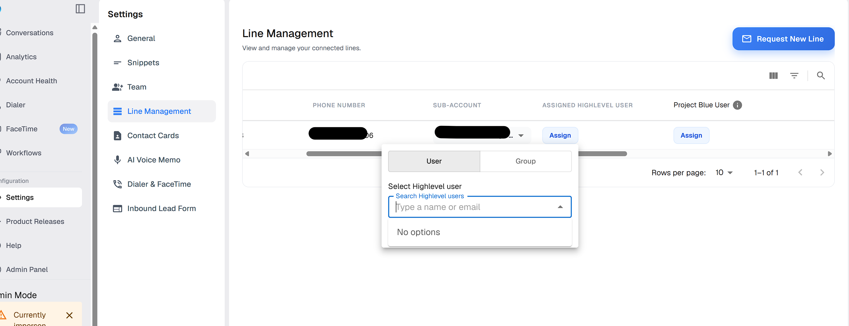
Task: Open AI Voice Memo settings
Action: point(162,160)
